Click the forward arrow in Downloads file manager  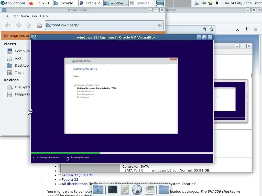18,25
